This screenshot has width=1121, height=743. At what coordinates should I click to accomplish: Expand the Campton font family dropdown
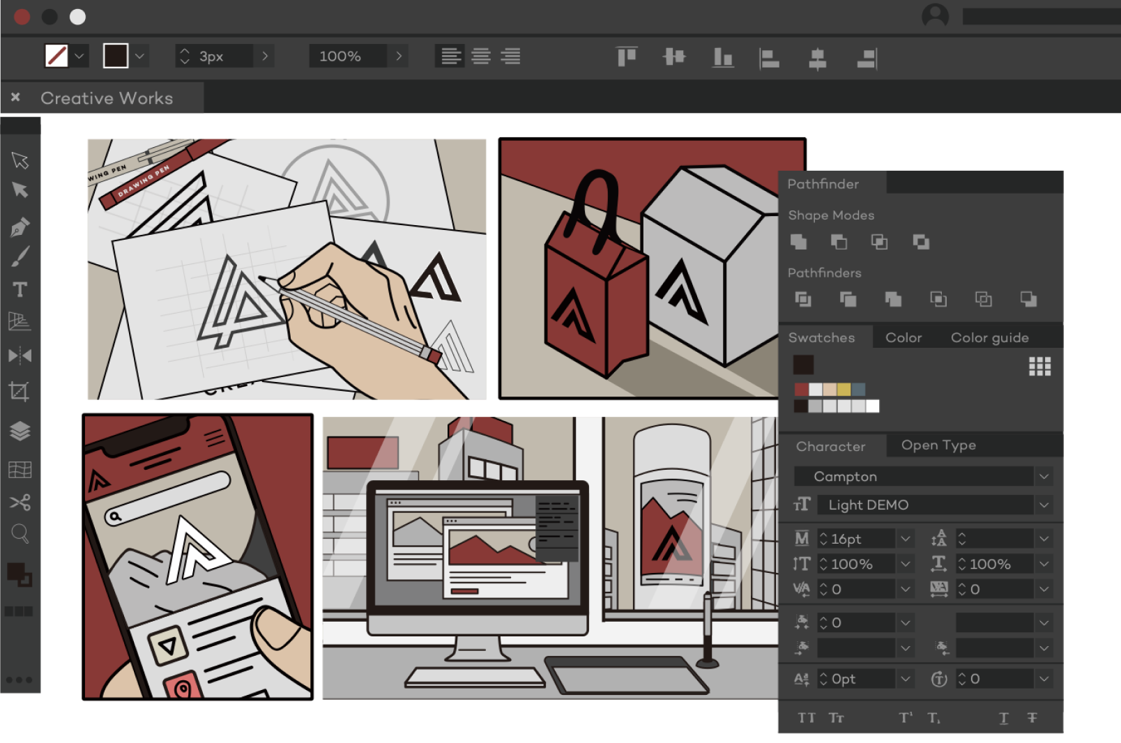click(1044, 477)
